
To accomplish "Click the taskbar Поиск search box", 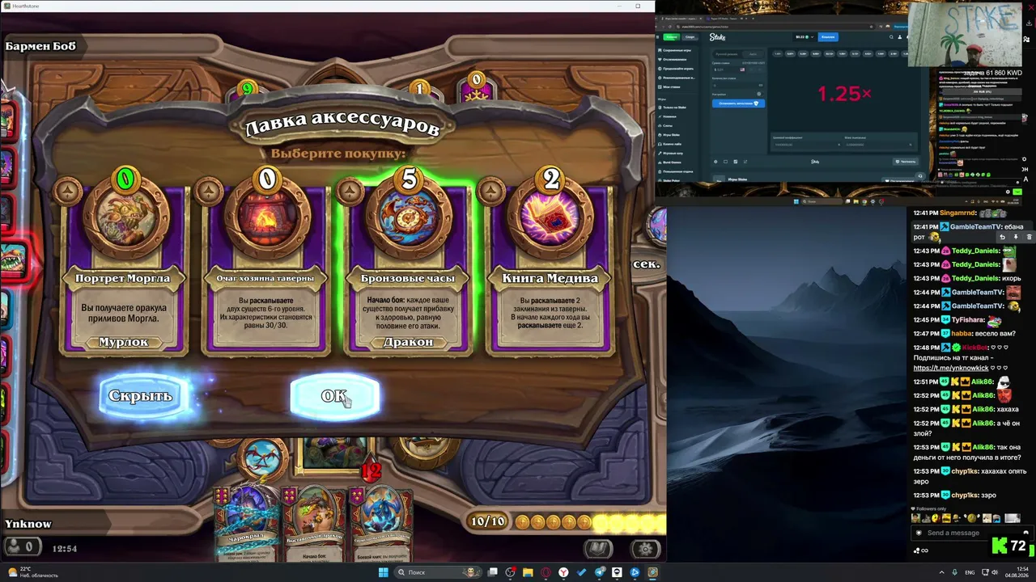I will pos(437,572).
